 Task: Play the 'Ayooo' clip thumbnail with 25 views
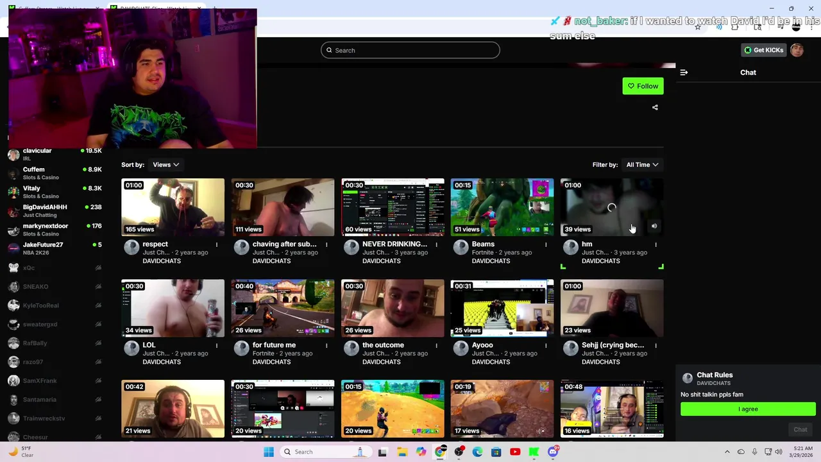pos(502,308)
